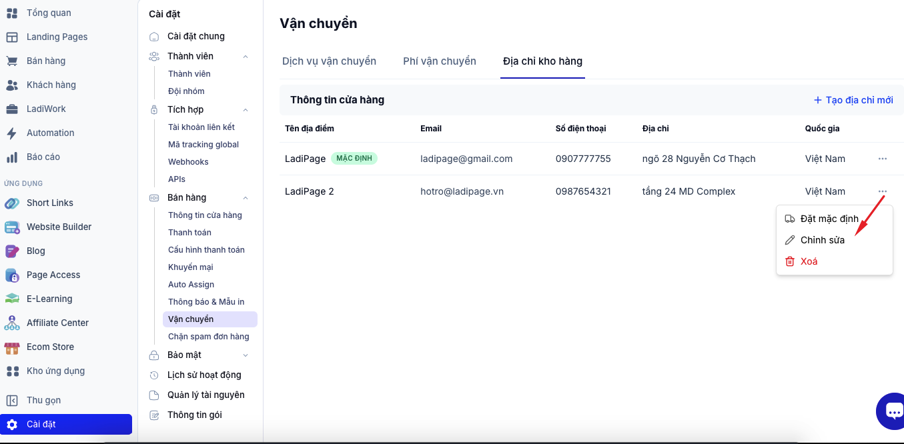Open Cài đặt chung settings
904x444 pixels.
196,36
